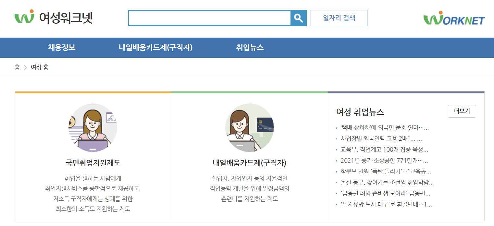Click the 더보기 button in 여성 취업뉴스

point(462,111)
